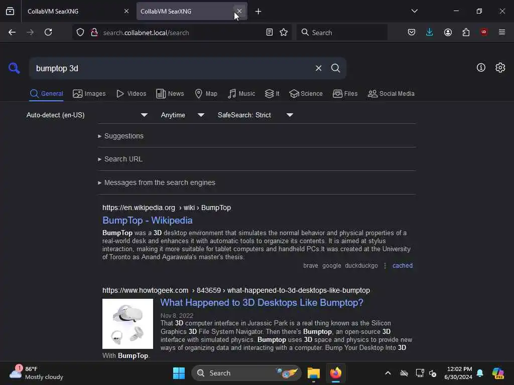Save page to Pocket
This screenshot has height=385, width=514.
(x=412, y=32)
